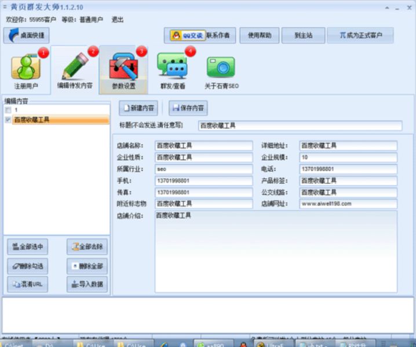This screenshot has height=347, width=416.
Task: Click the 删除勾选 button
Action: [27, 266]
